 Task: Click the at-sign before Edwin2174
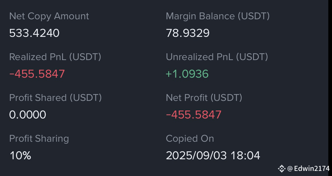tap(290, 169)
